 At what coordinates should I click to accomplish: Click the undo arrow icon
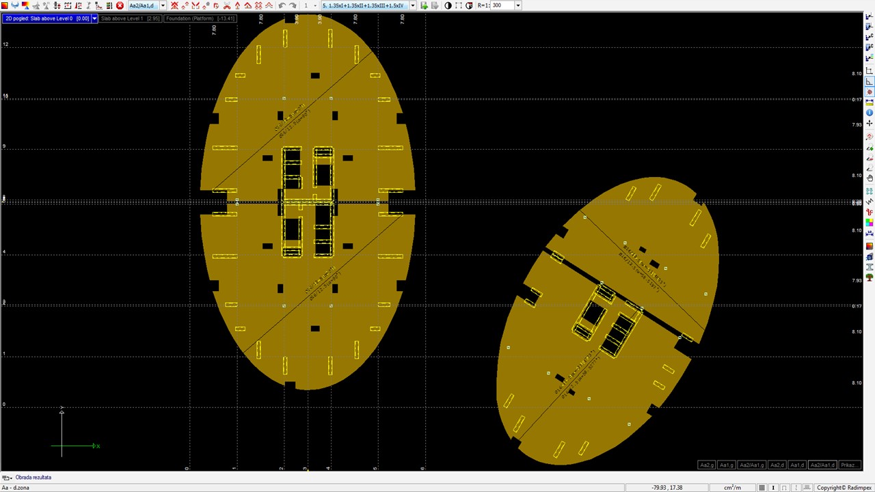point(282,5)
